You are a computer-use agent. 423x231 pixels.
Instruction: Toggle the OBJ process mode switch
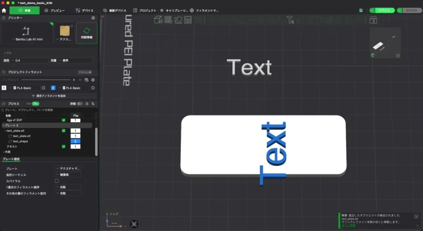click(35, 104)
